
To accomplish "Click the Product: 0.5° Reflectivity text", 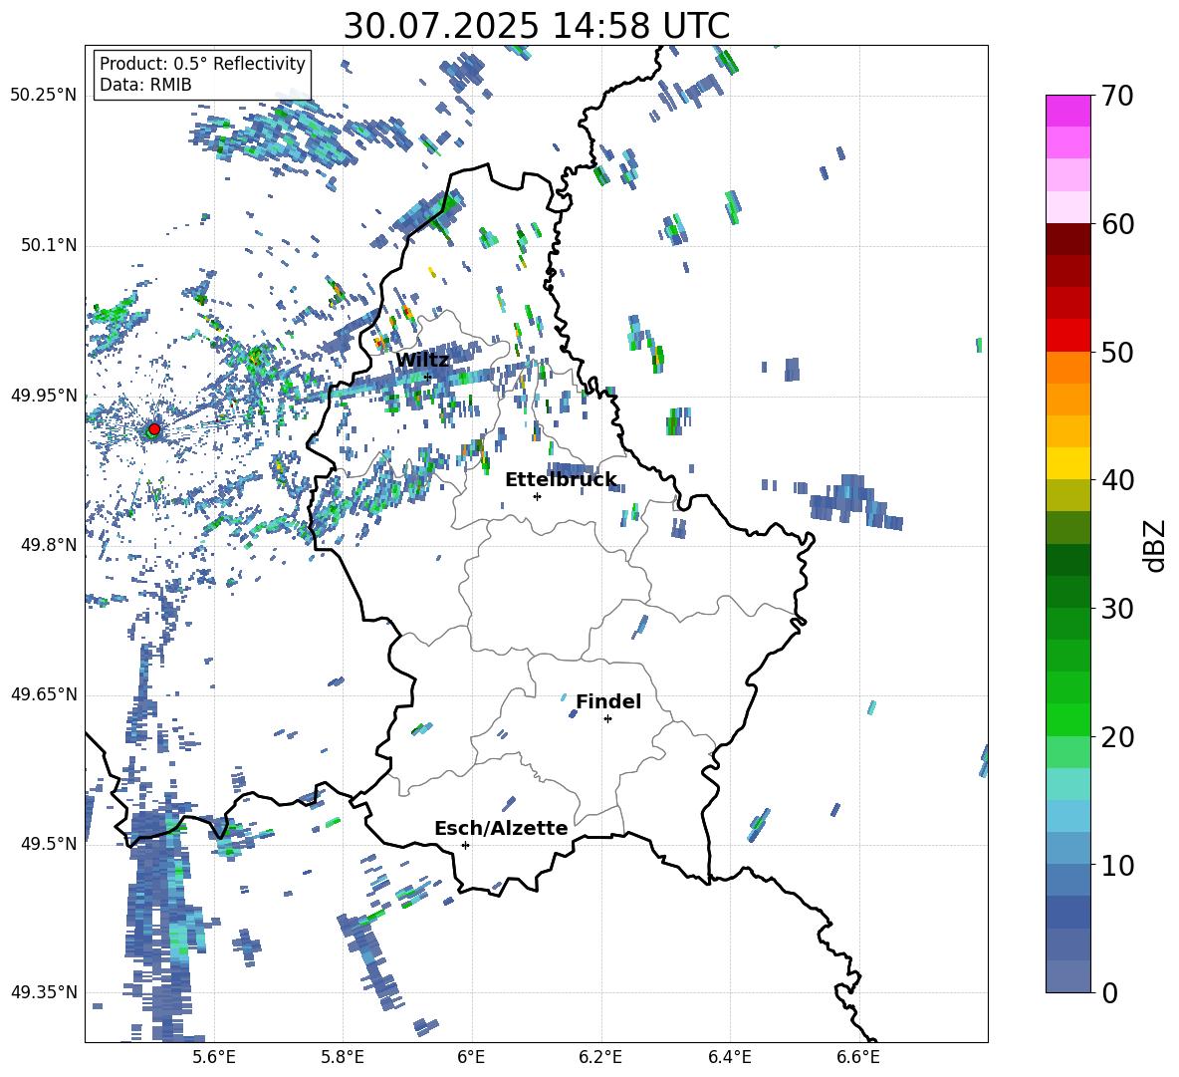I will (202, 64).
